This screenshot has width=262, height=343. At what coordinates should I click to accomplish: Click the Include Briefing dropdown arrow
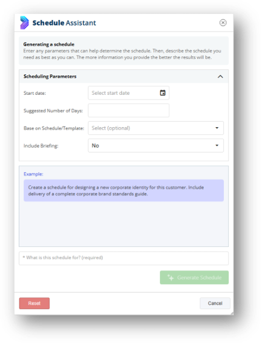[x=217, y=145]
